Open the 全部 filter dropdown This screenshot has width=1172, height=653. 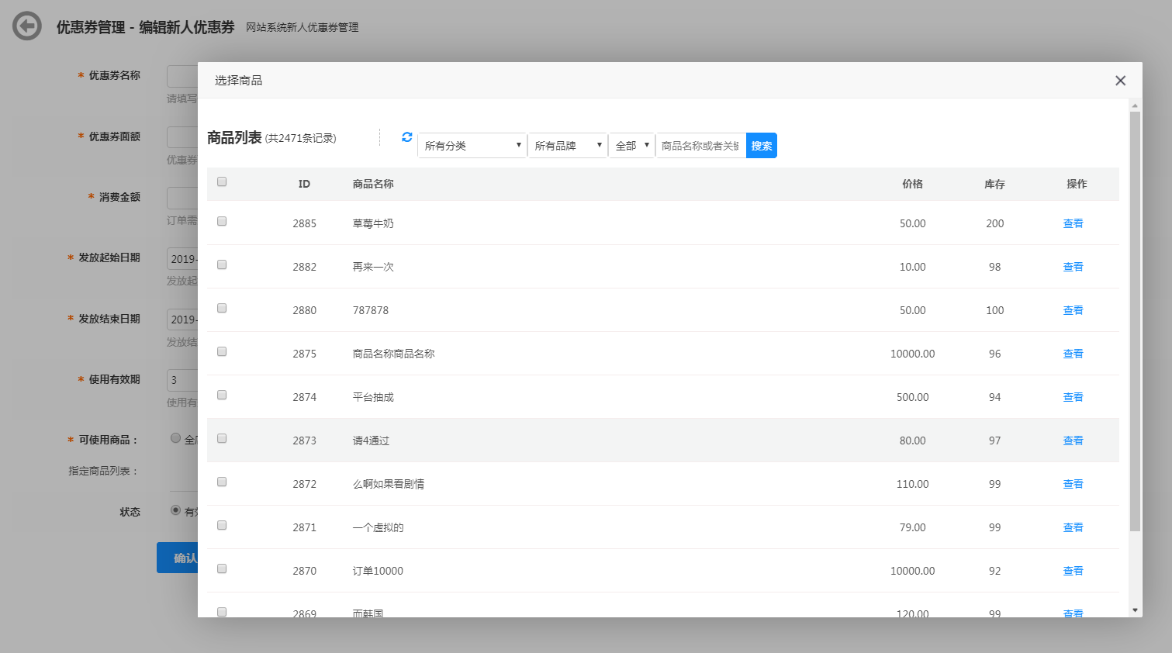point(631,146)
